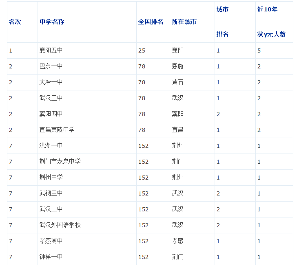Select the school name 孝感高中
The width and height of the screenshot is (308, 270).
coord(51,241)
